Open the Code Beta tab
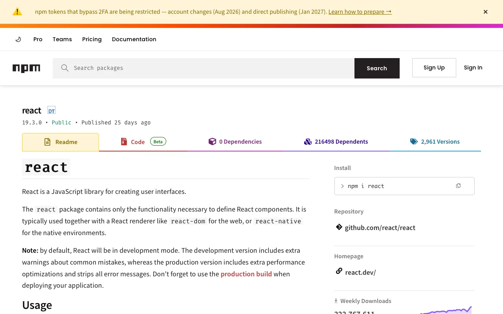503x314 pixels. point(143,142)
